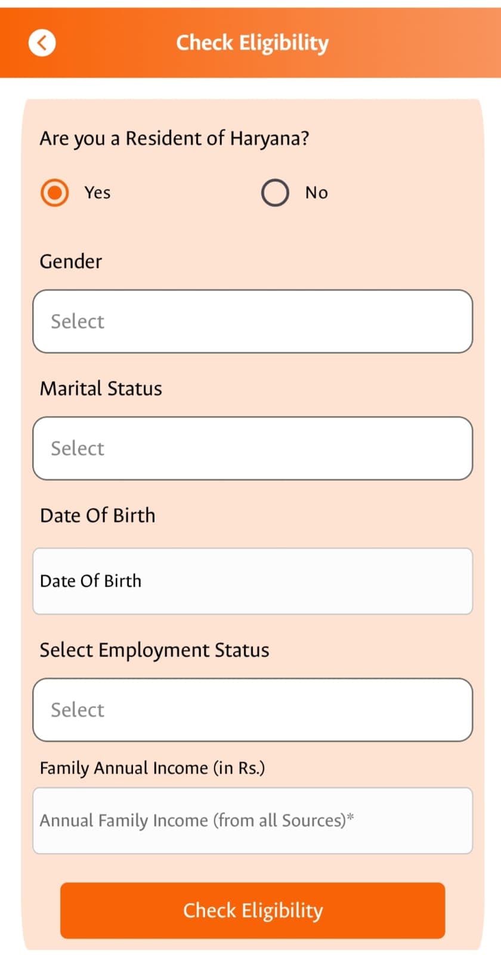The height and width of the screenshot is (955, 501).
Task: Click the Family Annual Income label
Action: [153, 768]
